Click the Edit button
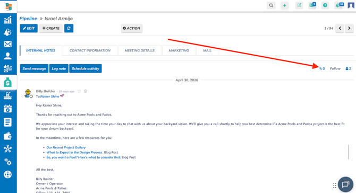The image size is (356, 193). click(x=29, y=28)
